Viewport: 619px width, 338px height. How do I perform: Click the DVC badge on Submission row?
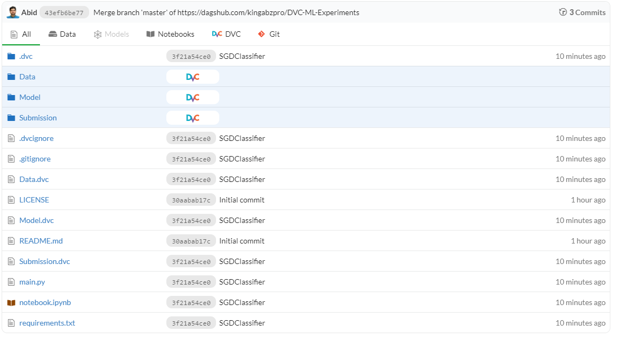point(193,118)
